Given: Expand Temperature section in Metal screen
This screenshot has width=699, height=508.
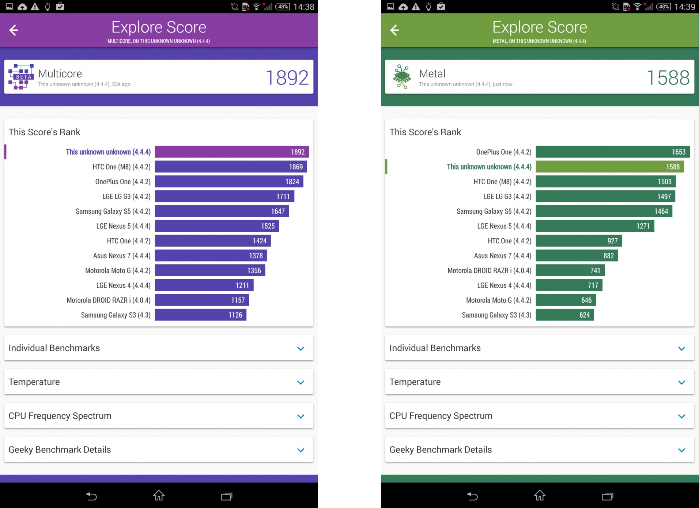Looking at the screenshot, I should click(540, 382).
